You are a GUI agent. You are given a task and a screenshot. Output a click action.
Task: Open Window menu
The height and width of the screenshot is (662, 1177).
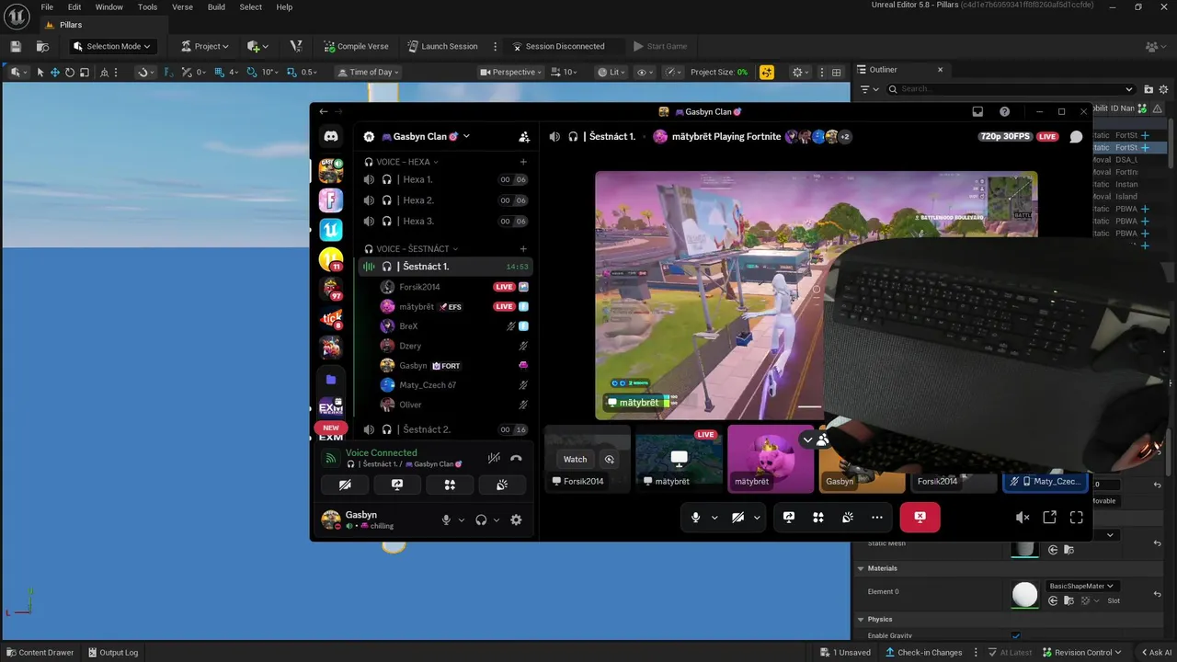click(x=109, y=6)
